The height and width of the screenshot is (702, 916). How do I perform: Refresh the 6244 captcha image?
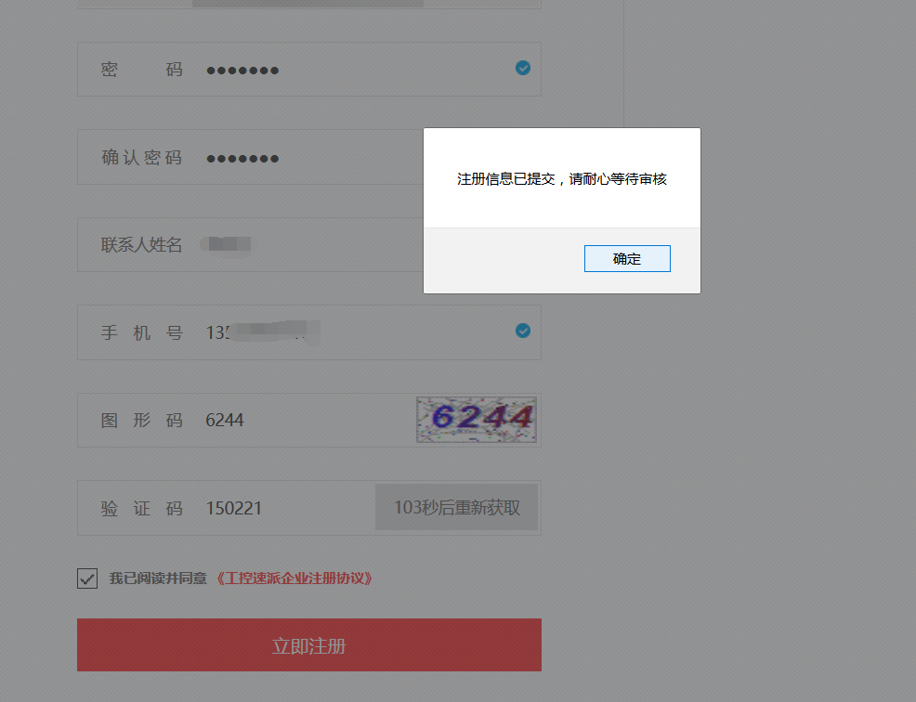tap(476, 420)
